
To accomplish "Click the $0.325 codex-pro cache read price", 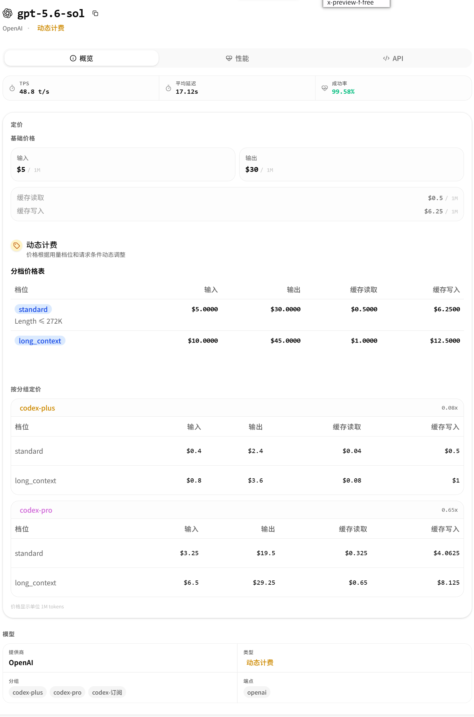I will tap(356, 553).
